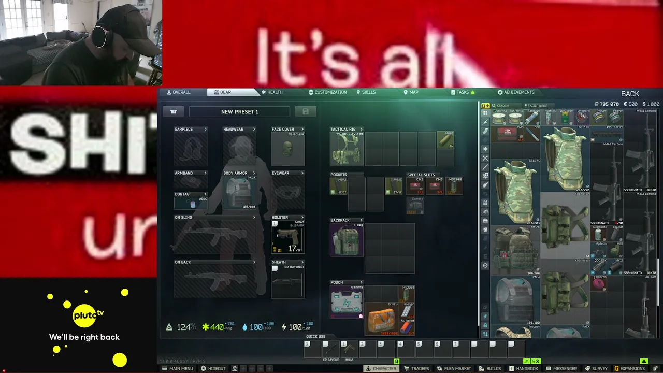Expand the Body Armor slot arrow
Image resolution: width=663 pixels, height=373 pixels.
click(254, 173)
